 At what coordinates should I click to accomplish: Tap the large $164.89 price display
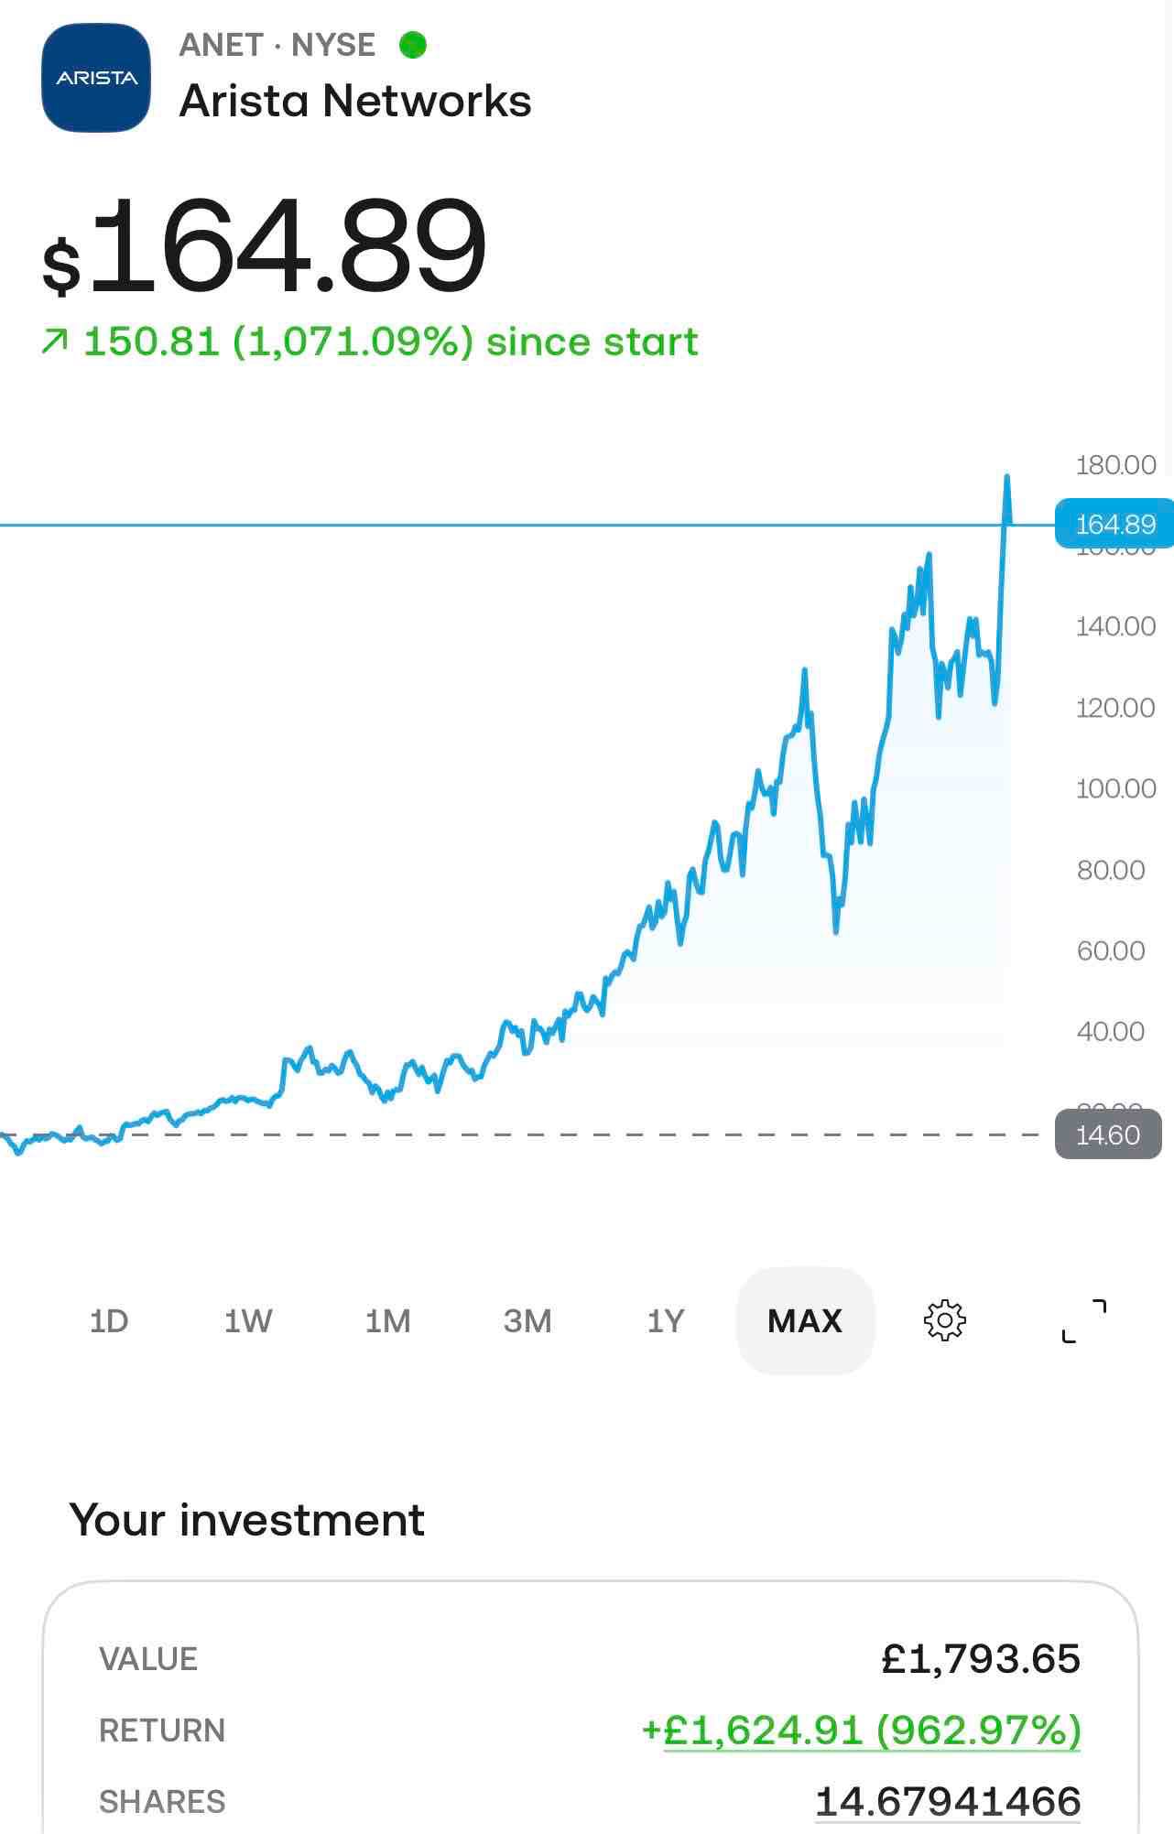click(x=265, y=246)
